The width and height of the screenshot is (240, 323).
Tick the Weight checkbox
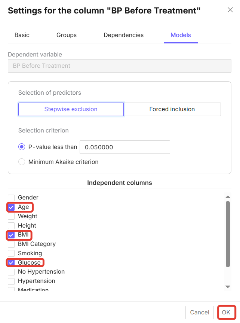11,216
